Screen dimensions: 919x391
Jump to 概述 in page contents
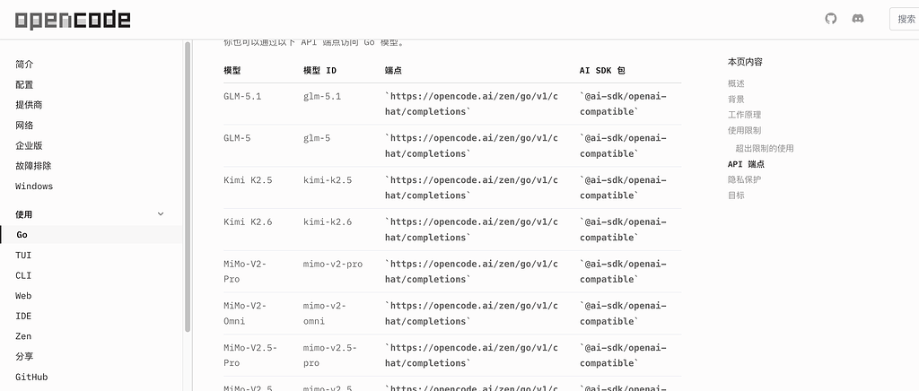pyautogui.click(x=736, y=83)
